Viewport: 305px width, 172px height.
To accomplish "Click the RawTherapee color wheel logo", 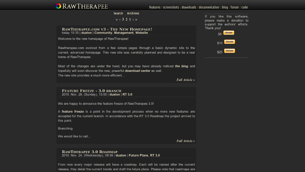I will point(58,6).
